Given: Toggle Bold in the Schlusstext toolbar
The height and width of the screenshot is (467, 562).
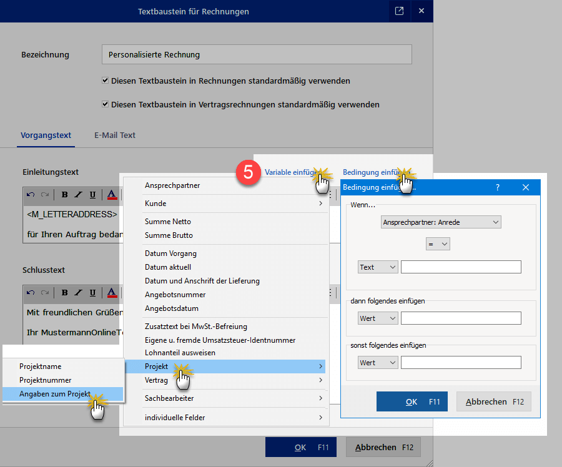Looking at the screenshot, I should click(x=64, y=292).
